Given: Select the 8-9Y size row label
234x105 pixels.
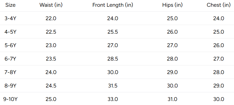Looking at the screenshot, I should point(11,86).
